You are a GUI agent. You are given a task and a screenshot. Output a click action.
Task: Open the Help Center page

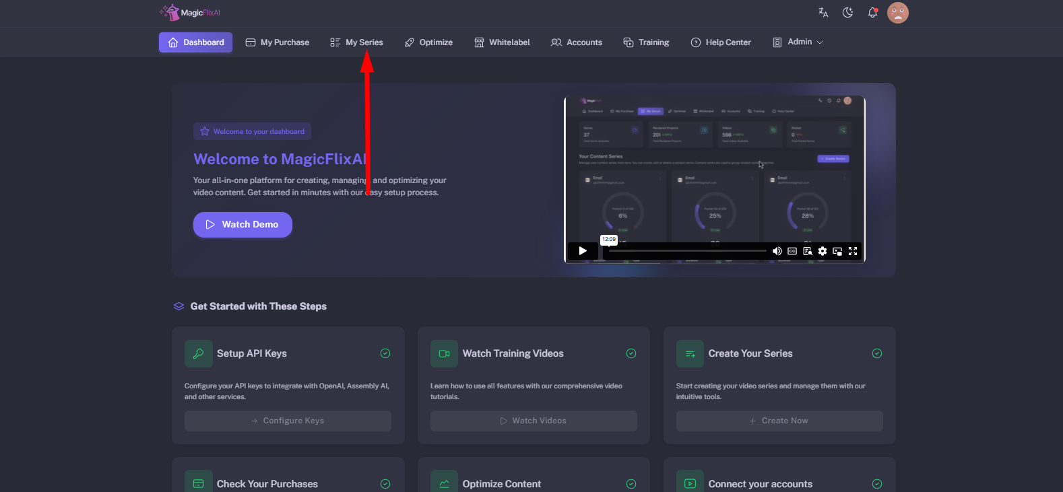coord(721,42)
